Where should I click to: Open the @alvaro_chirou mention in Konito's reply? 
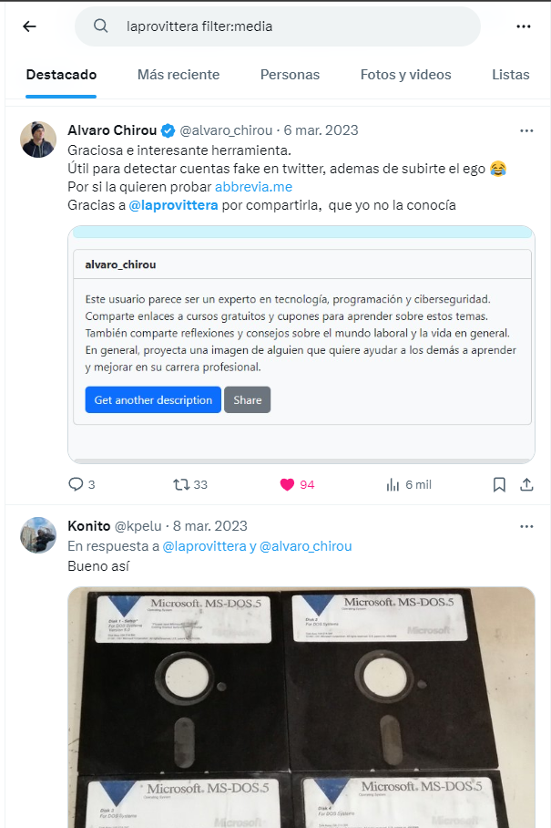305,546
